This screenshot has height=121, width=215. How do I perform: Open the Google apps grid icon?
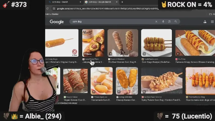(x=212, y=22)
